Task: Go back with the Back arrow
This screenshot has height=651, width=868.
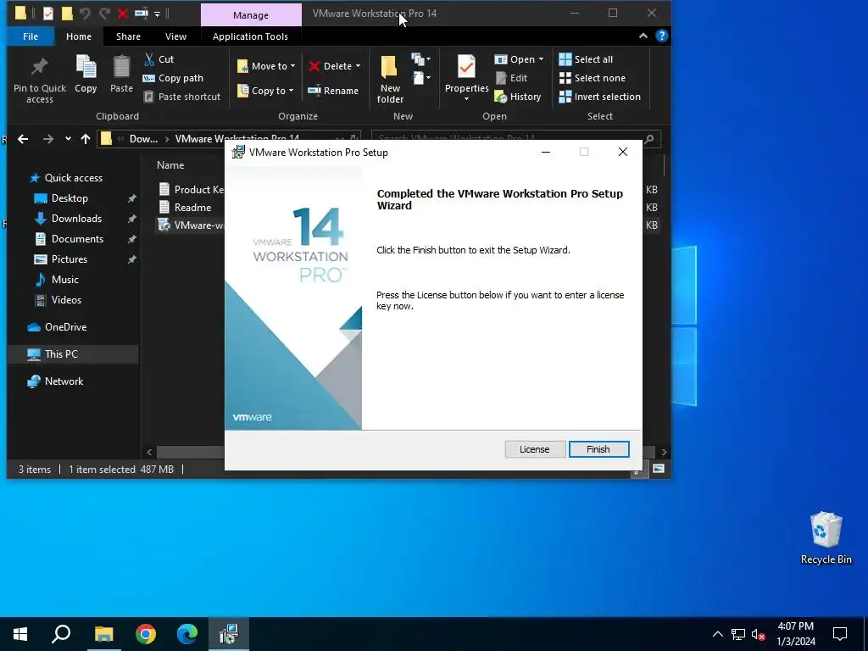Action: (x=23, y=139)
